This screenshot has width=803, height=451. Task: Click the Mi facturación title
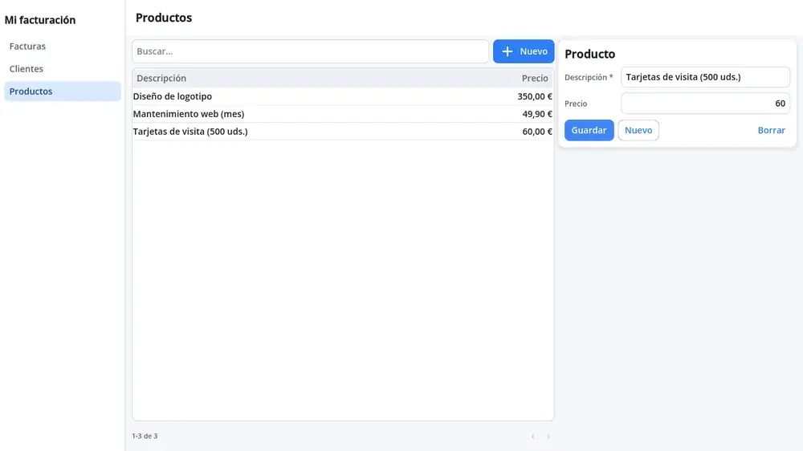click(40, 20)
